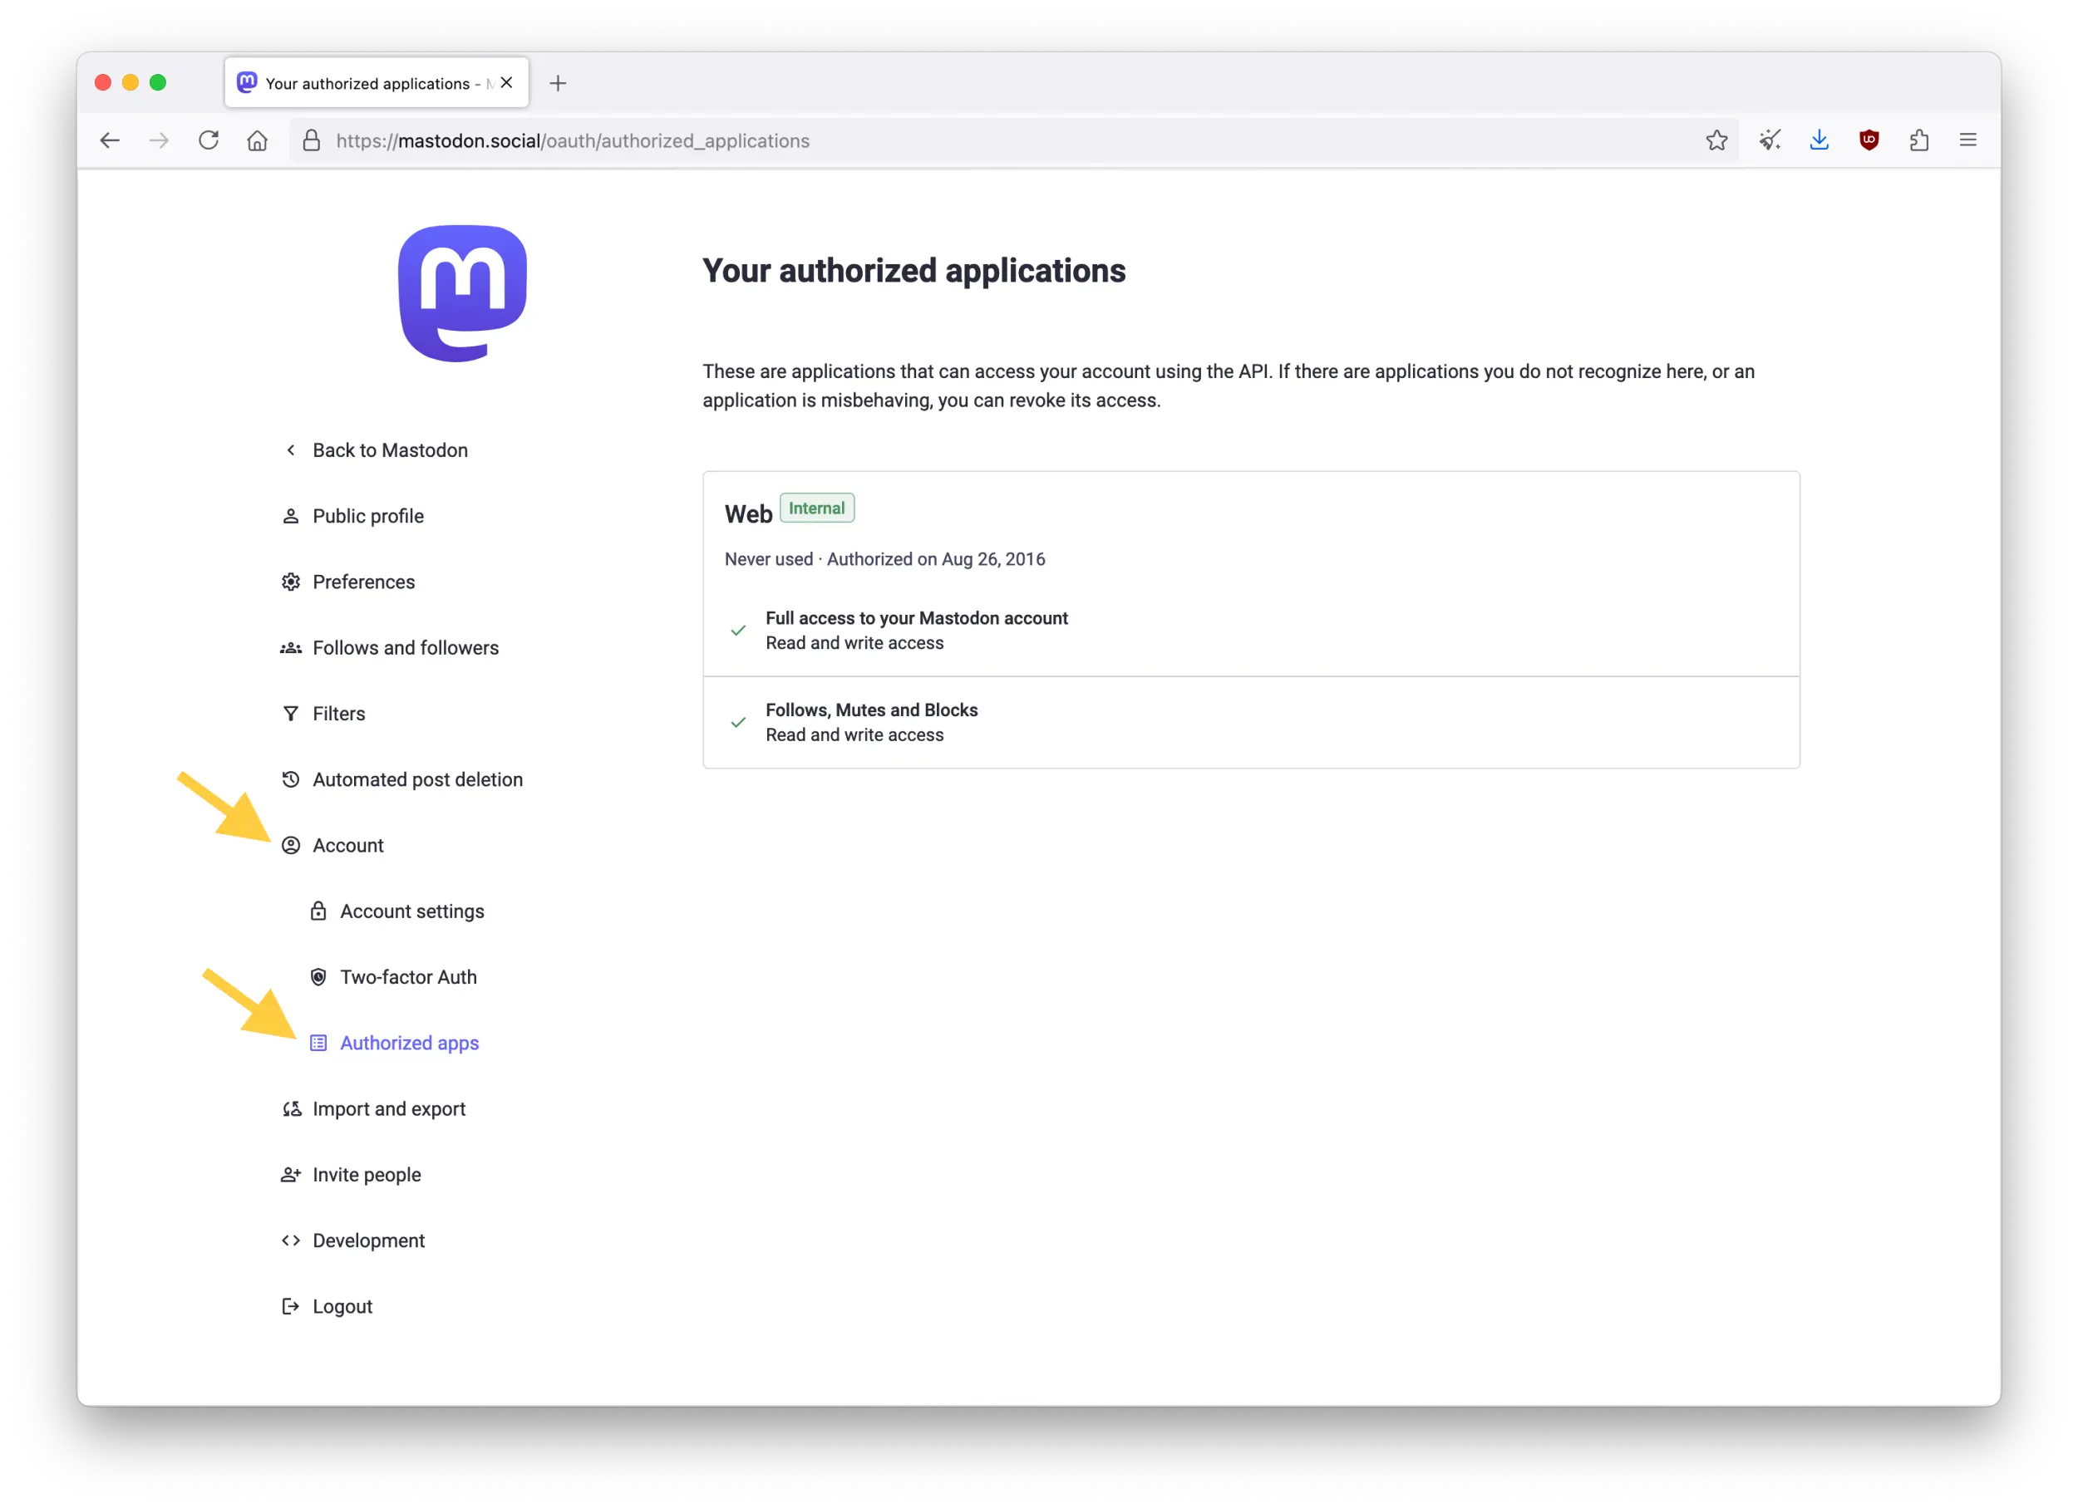Click the extensions puzzle icon
Image resolution: width=2078 pixels, height=1508 pixels.
click(1918, 140)
